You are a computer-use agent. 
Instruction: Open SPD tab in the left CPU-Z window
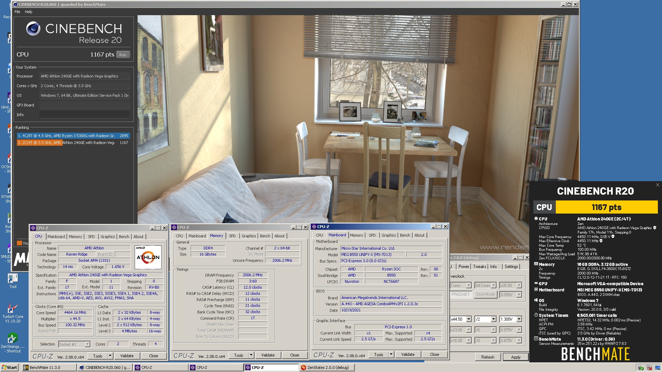coord(91,237)
